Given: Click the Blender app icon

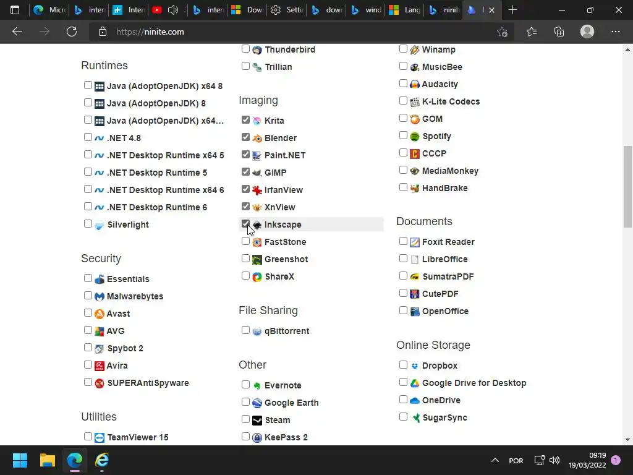Looking at the screenshot, I should coord(257,138).
